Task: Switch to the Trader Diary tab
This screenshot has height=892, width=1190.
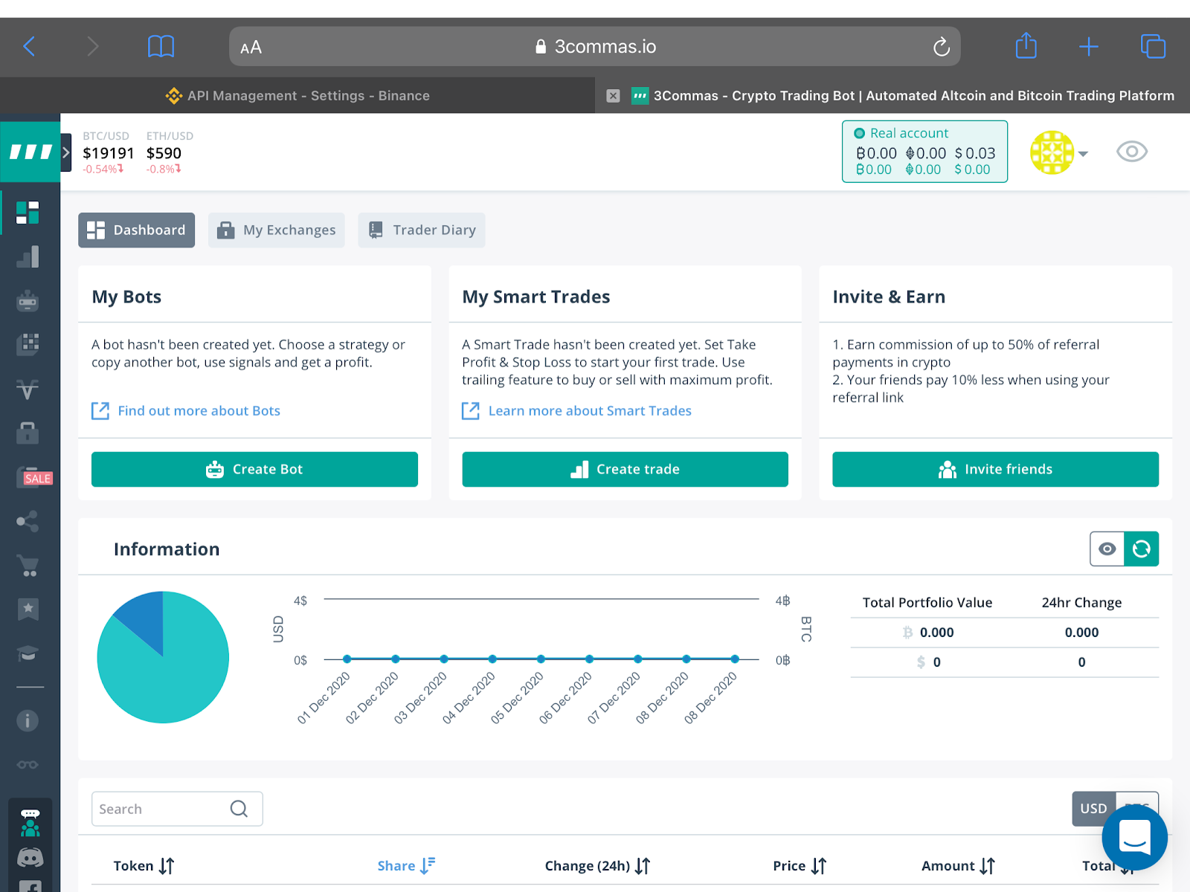Action: (421, 230)
